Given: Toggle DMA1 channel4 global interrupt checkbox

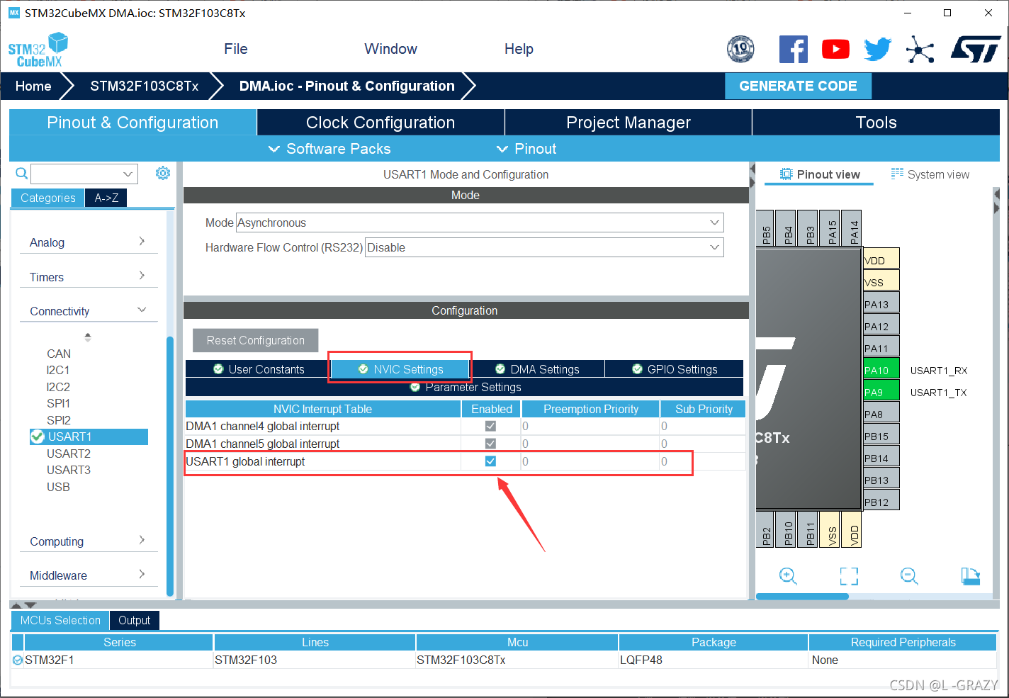Looking at the screenshot, I should pyautogui.click(x=490, y=426).
